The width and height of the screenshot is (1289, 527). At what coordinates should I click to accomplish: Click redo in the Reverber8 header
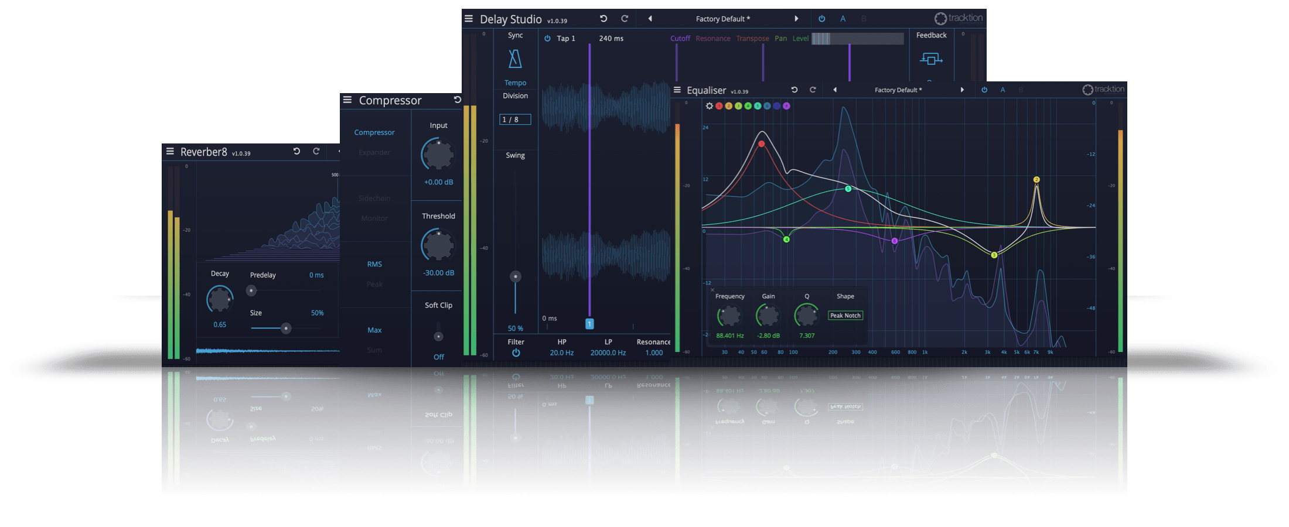(316, 151)
